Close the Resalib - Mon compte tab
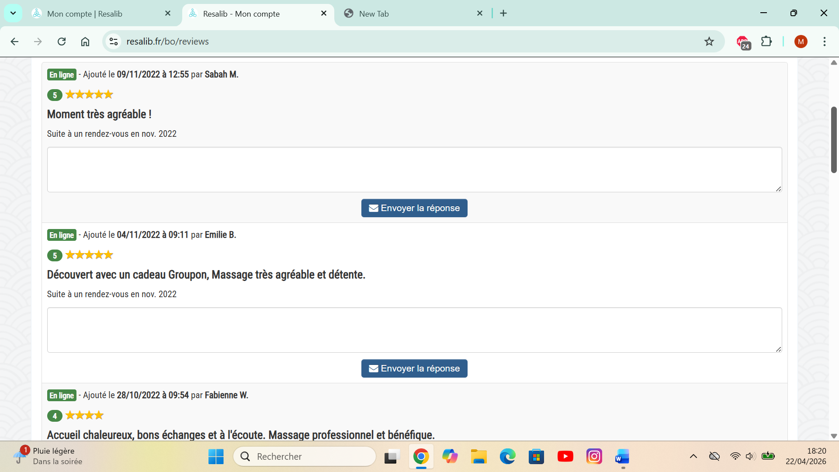 click(x=324, y=14)
